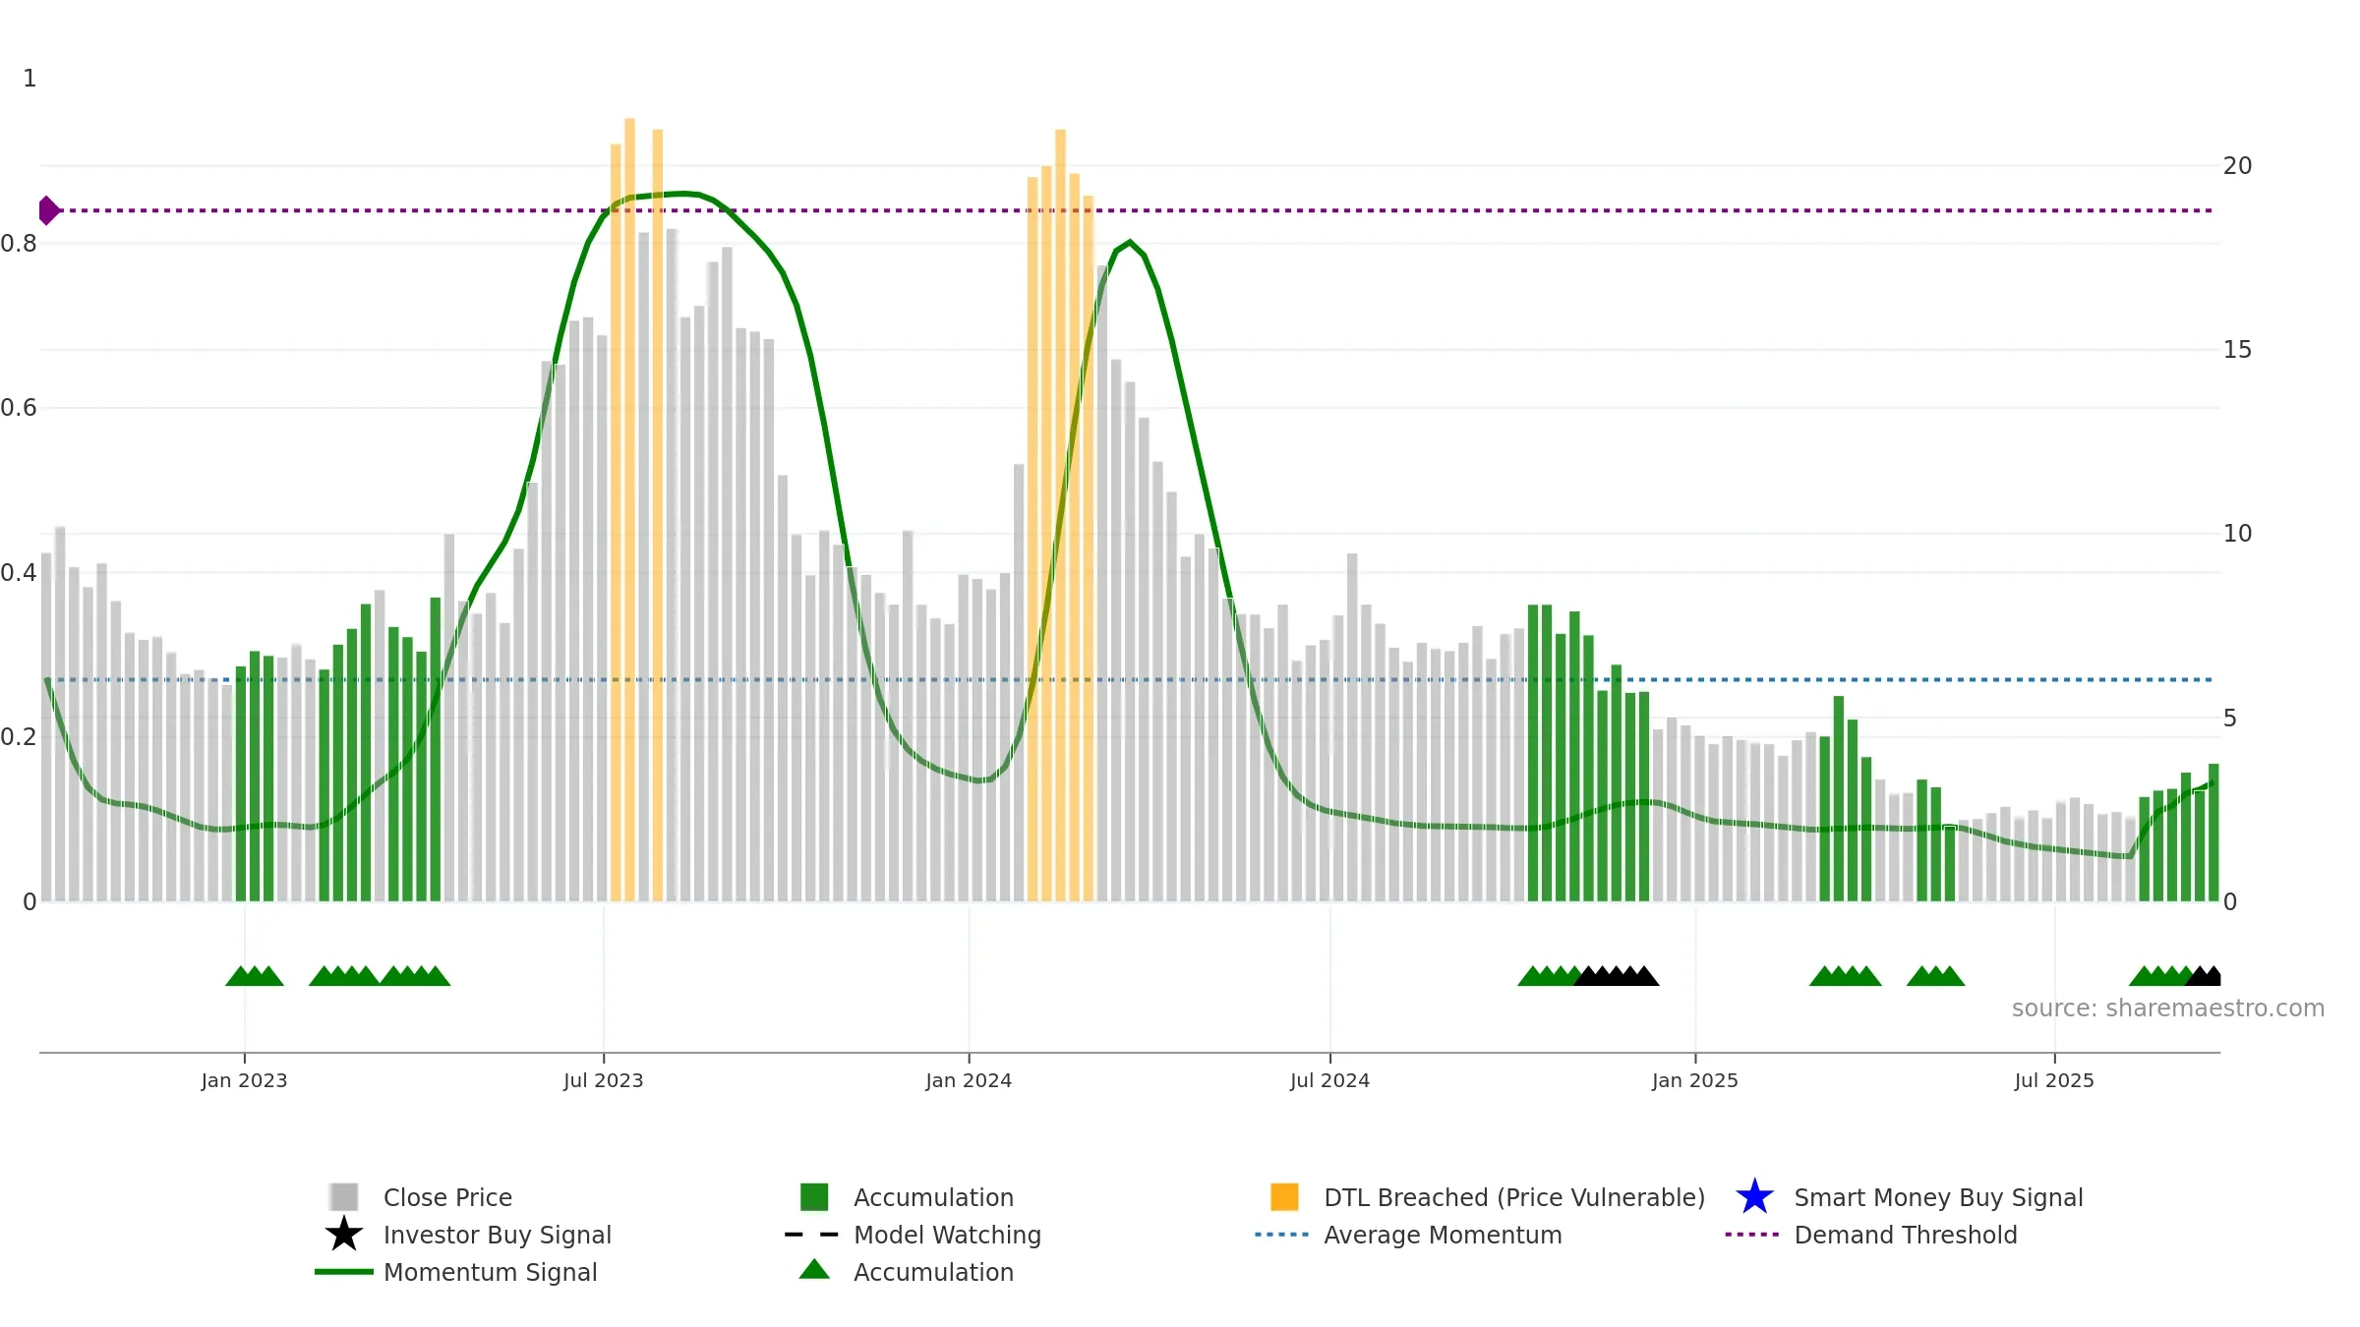2360x1327 pixels.
Task: Click the source sharemaestro.com text
Action: [2167, 1009]
